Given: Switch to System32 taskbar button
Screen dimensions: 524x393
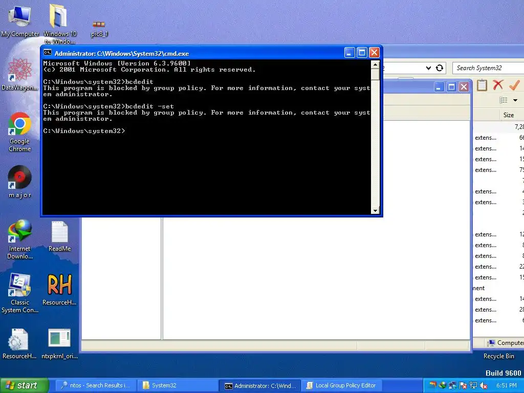Looking at the screenshot, I should [x=178, y=385].
